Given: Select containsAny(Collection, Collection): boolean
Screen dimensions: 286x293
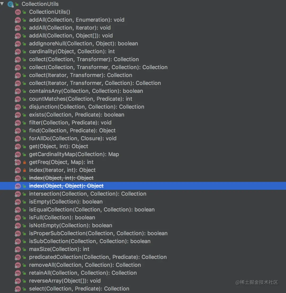Looking at the screenshot, I should coord(86,91).
